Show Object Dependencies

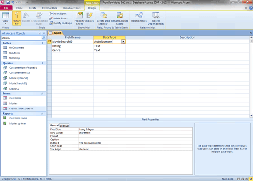pos(156,18)
